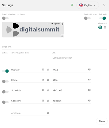Edit the logo image with pencil icon

pyautogui.click(x=62, y=36)
